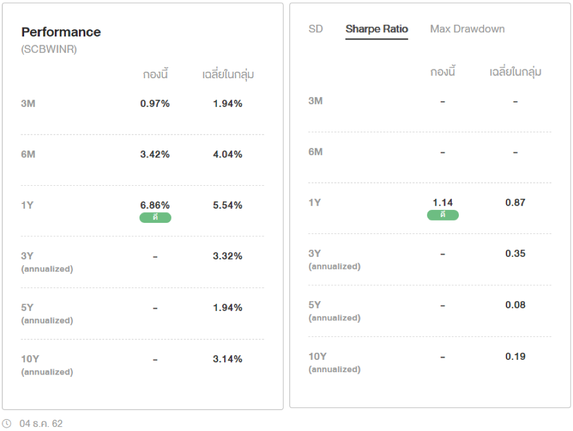
Task: Click the green ดี badge under 1.14
Action: pyautogui.click(x=443, y=215)
